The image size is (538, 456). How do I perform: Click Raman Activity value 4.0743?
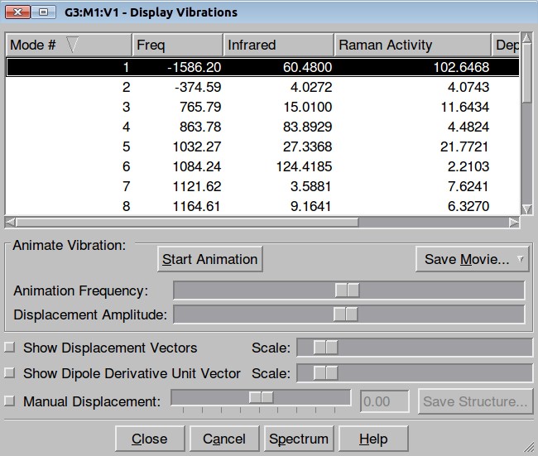click(468, 87)
